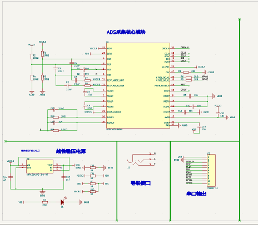Select the DRDY_N net label at top right

click(185, 48)
